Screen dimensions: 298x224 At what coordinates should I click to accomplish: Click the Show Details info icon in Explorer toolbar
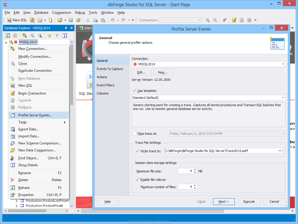point(65,35)
